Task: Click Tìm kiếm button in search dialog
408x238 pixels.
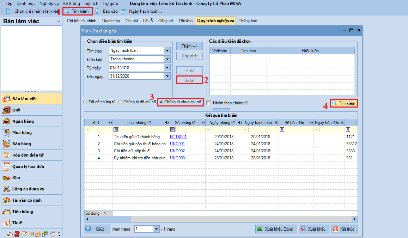Action: pos(344,103)
